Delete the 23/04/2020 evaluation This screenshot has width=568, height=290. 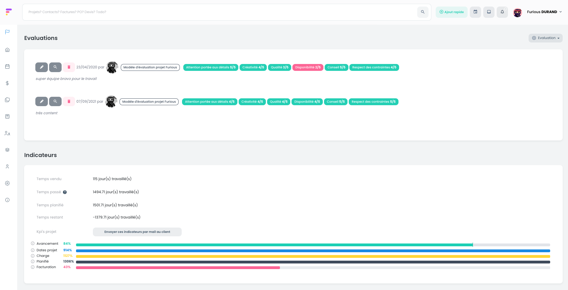[69, 67]
